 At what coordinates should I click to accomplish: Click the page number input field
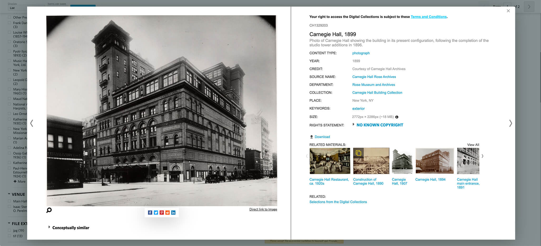pyautogui.click(x=507, y=7)
